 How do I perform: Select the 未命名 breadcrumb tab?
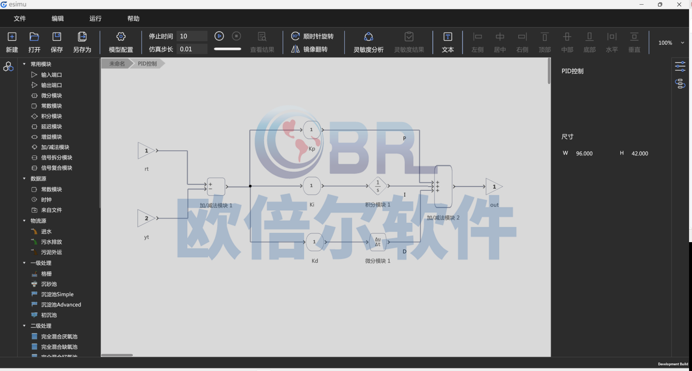(117, 64)
